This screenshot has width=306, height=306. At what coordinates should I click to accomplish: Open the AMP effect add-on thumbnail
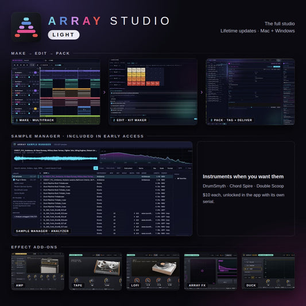[38, 271]
